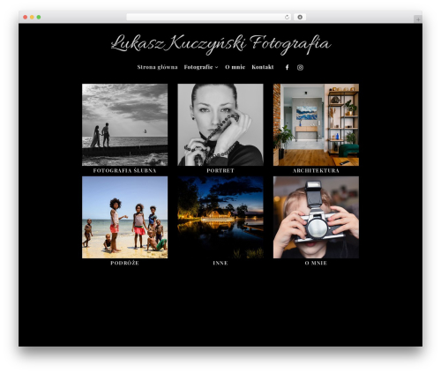Select the children on beach thumbnail
441x373 pixels.
124,217
